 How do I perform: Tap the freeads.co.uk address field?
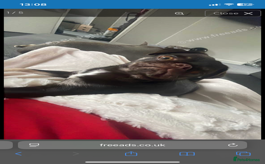tap(132, 145)
